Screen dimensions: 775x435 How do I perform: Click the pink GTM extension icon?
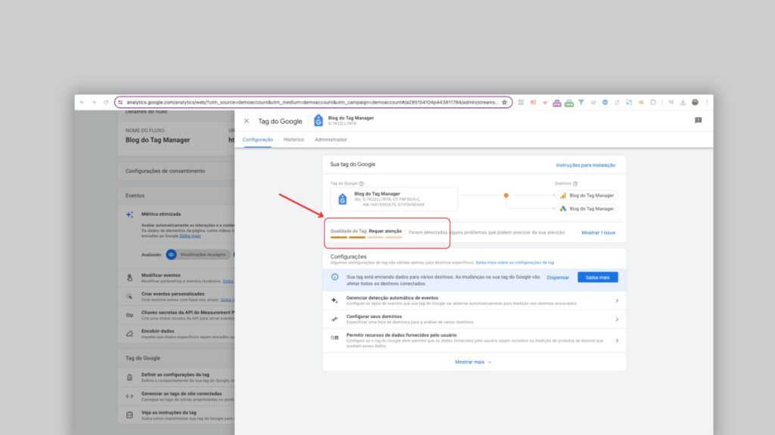point(556,102)
